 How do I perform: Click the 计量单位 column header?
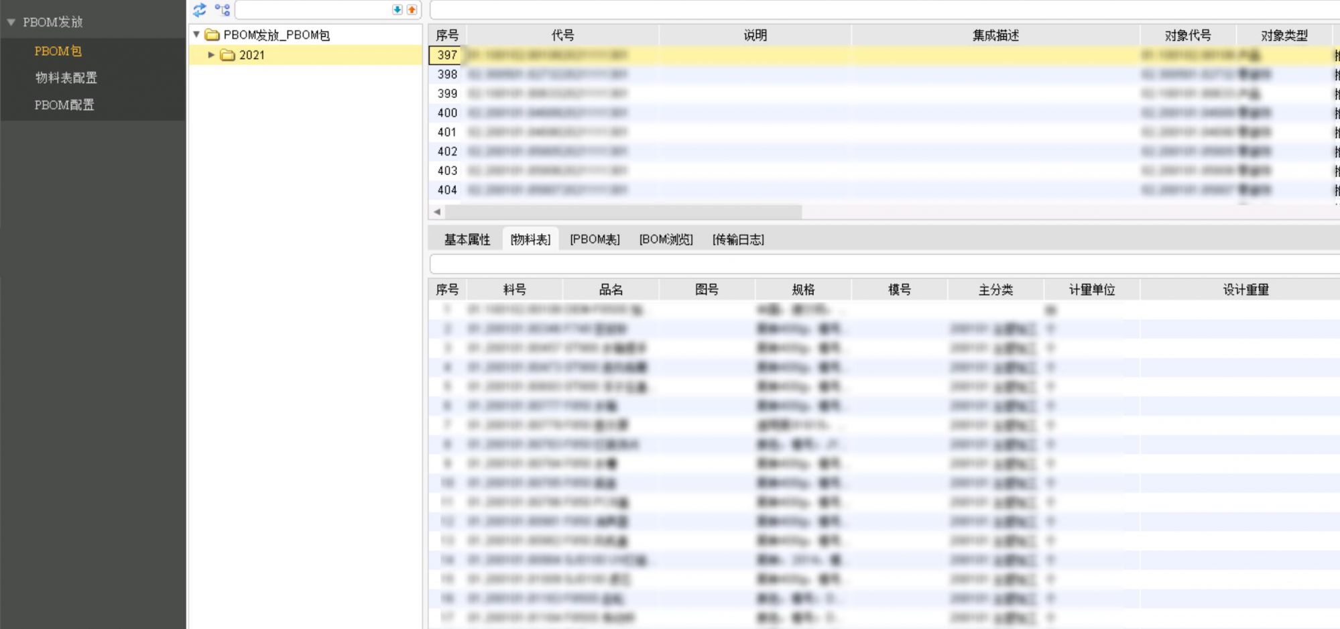click(1091, 290)
